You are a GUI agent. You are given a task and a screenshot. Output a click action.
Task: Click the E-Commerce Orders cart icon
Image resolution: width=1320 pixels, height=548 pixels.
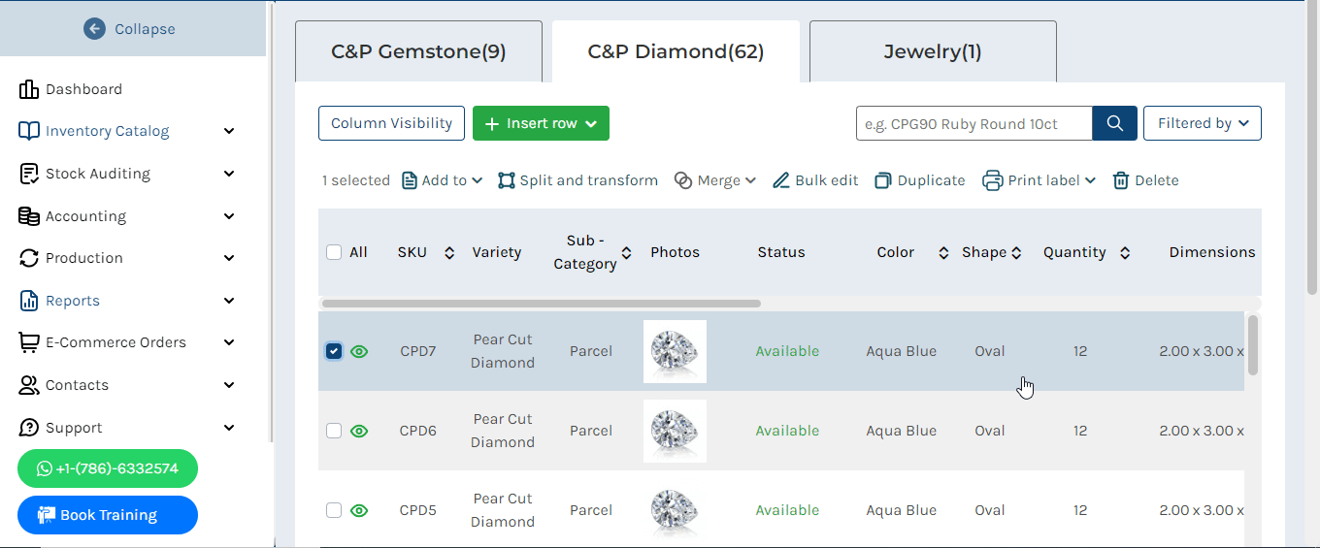(28, 342)
